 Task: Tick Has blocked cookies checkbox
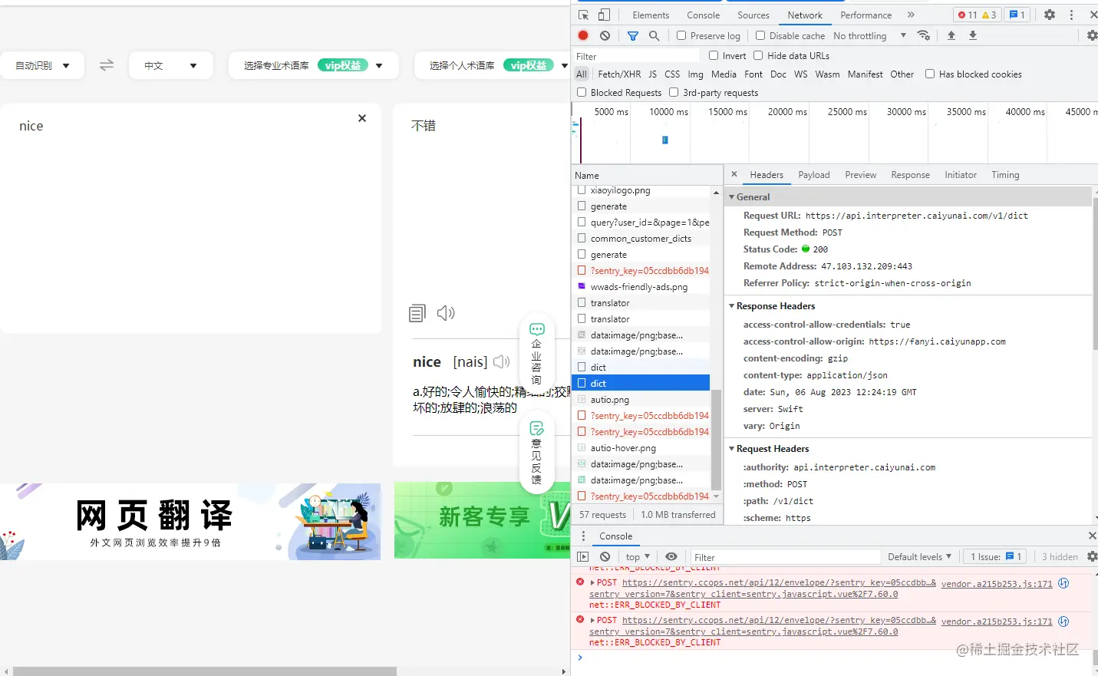tap(930, 74)
